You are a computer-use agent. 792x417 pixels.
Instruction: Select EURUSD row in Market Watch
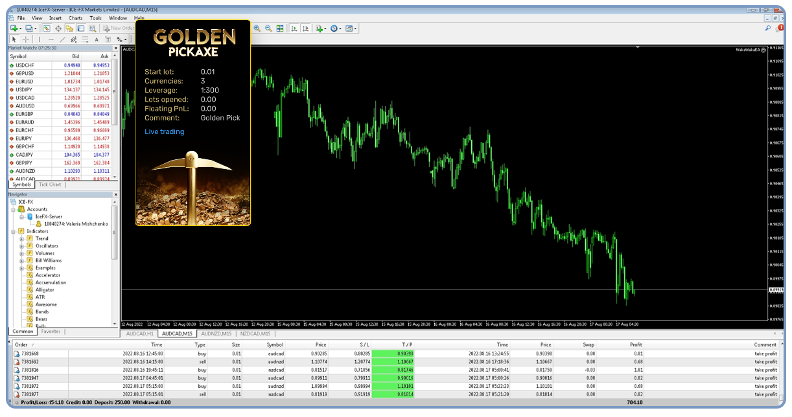tap(60, 82)
